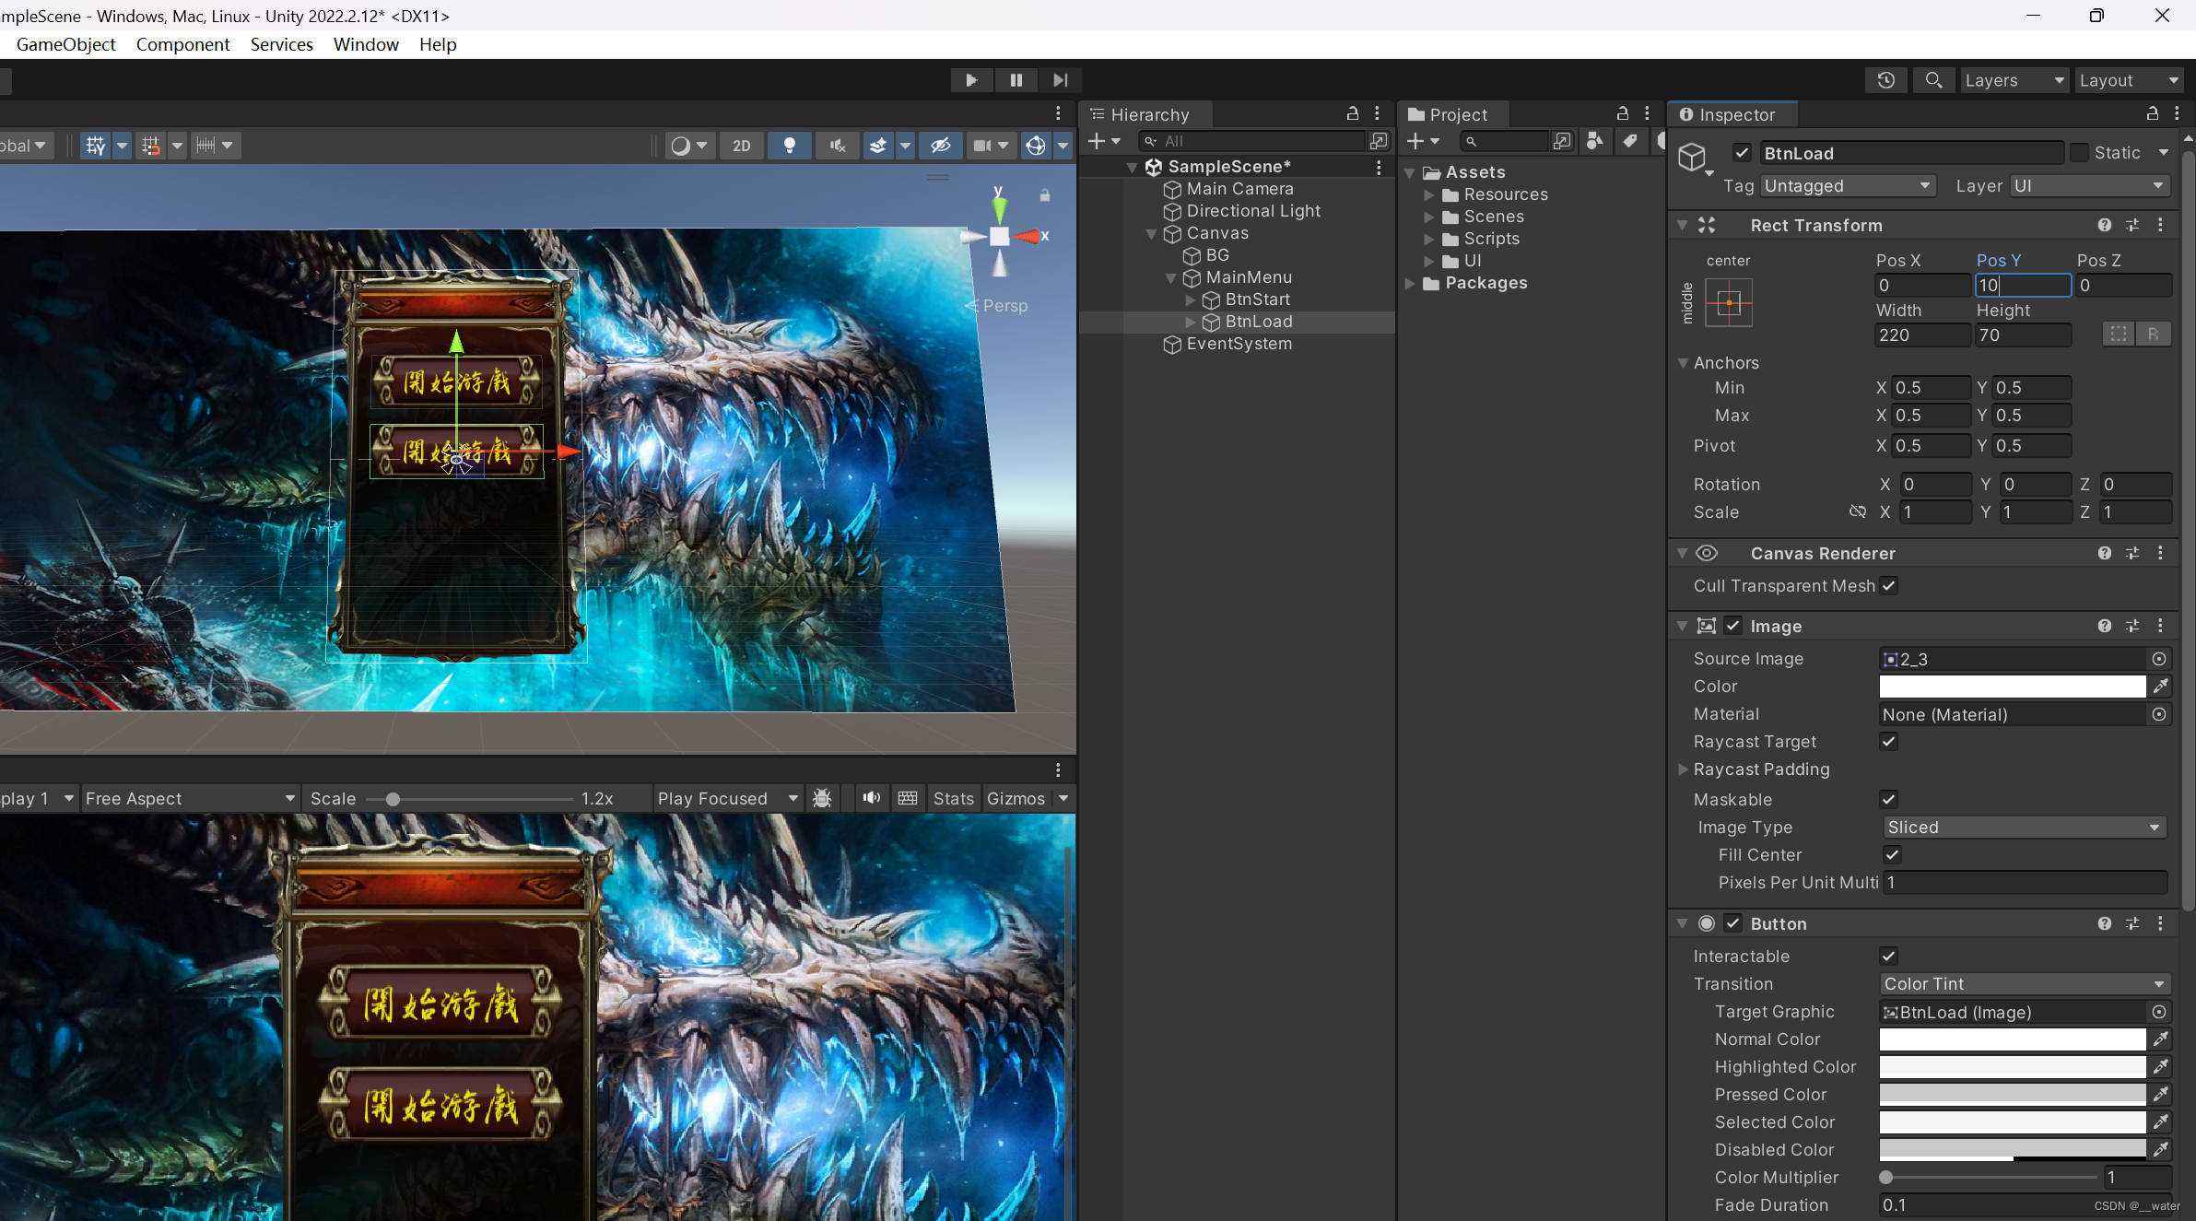Open the global search magnifier icon

[x=1933, y=80]
